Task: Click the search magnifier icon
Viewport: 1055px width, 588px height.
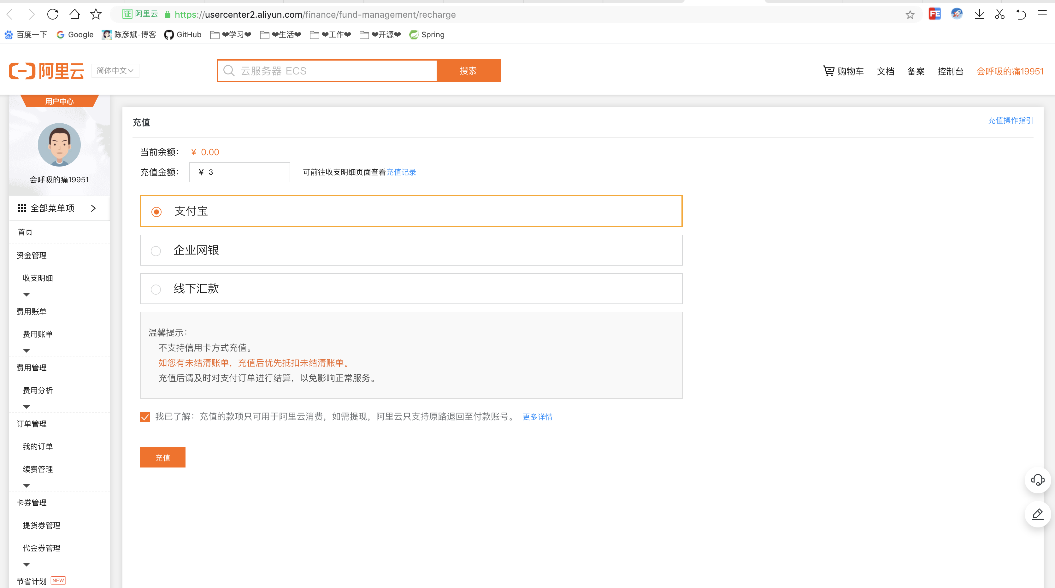Action: click(x=229, y=71)
